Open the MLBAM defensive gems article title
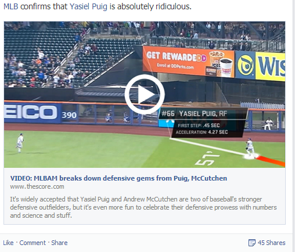295x252 pixels. pyautogui.click(x=118, y=178)
